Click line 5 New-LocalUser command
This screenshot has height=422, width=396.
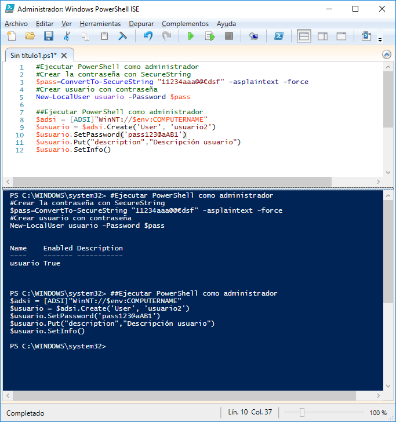113,97
